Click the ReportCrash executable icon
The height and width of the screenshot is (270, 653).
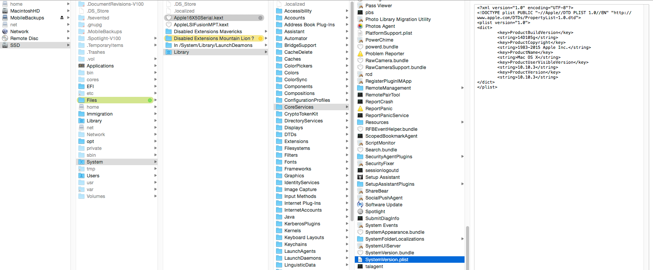(360, 102)
